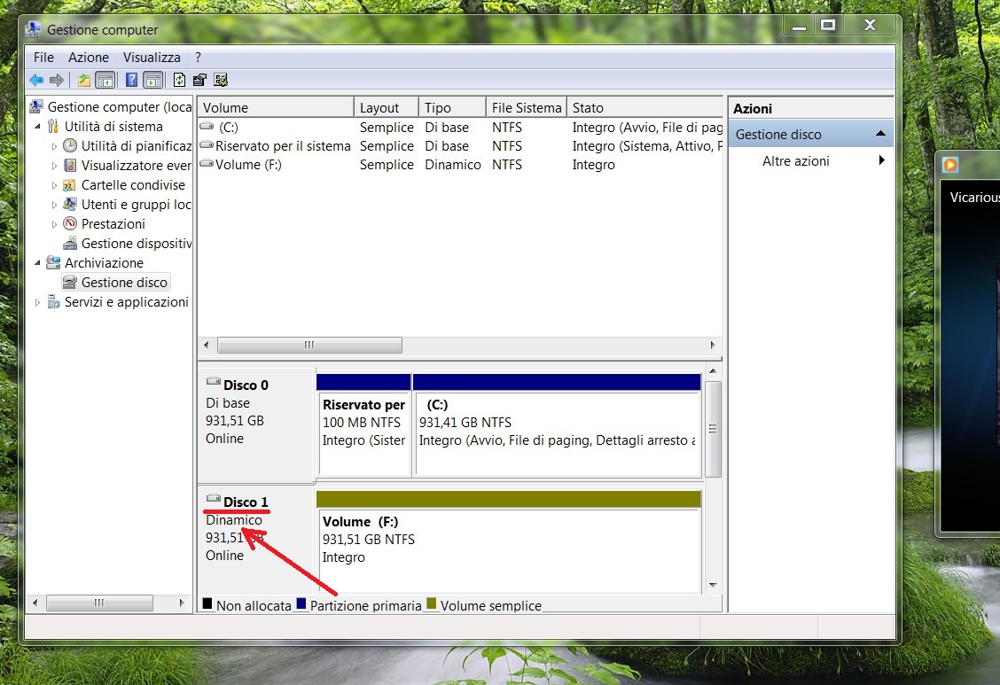Open the Azione menu
This screenshot has width=1000, height=685.
click(x=89, y=58)
